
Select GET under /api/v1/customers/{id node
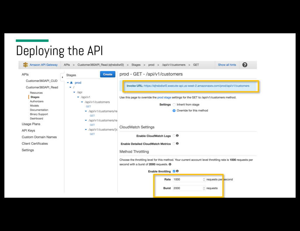(92, 134)
